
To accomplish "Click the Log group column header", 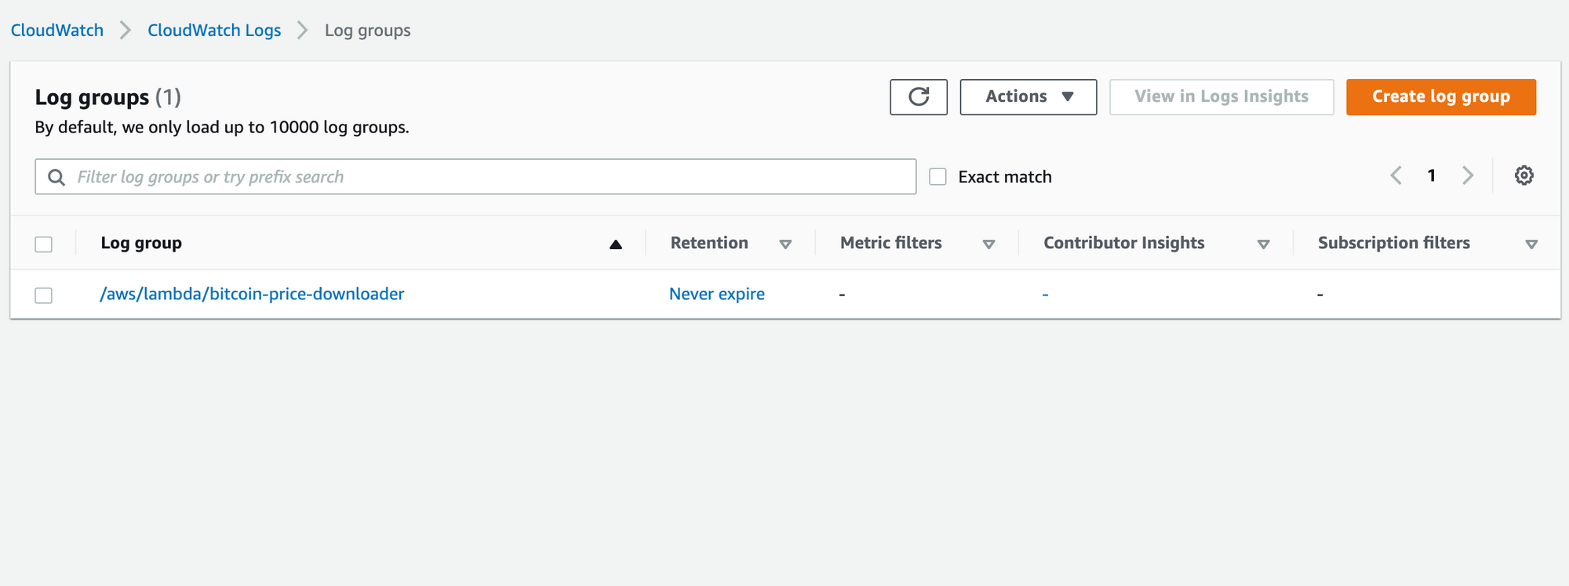I will [x=141, y=243].
